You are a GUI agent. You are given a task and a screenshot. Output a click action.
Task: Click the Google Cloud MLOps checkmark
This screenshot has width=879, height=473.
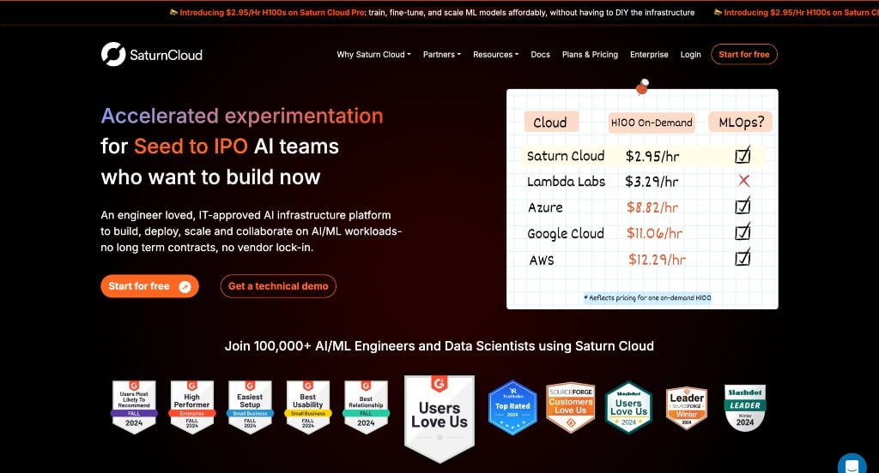(743, 231)
